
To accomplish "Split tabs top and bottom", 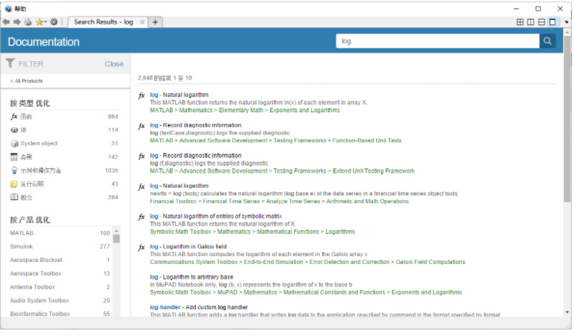I will [542, 22].
